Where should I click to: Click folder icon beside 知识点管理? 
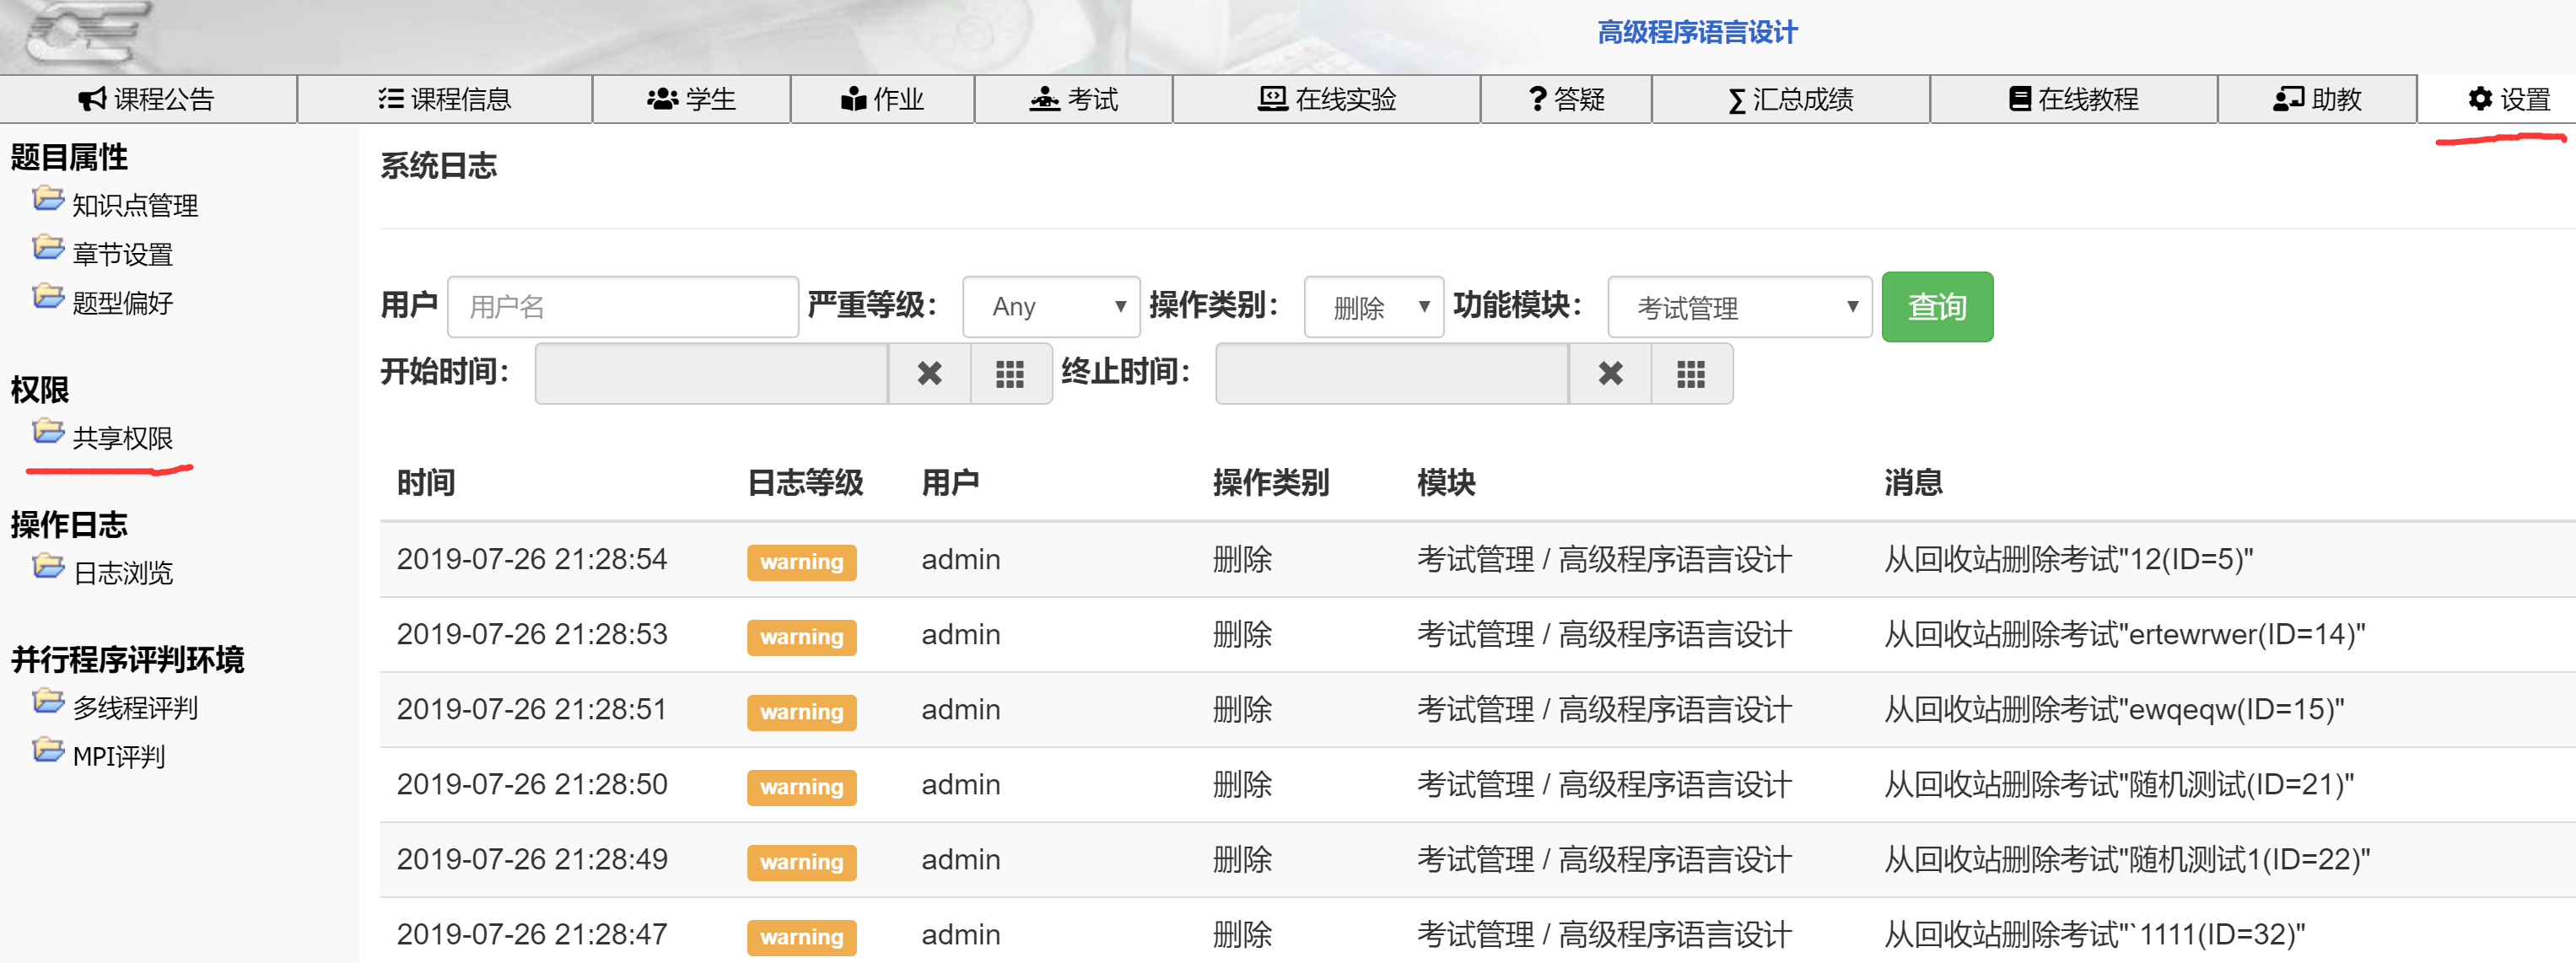coord(47,200)
